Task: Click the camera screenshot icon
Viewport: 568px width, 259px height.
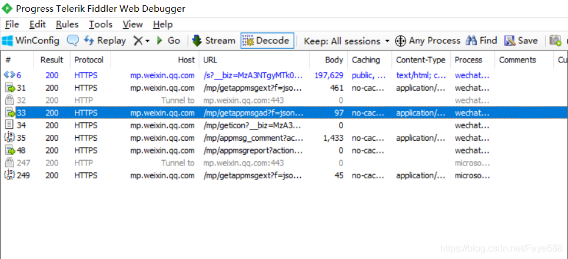Action: point(555,41)
